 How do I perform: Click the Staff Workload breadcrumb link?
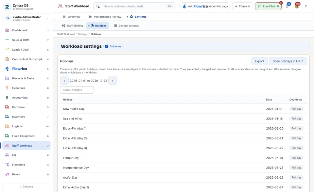(66, 34)
